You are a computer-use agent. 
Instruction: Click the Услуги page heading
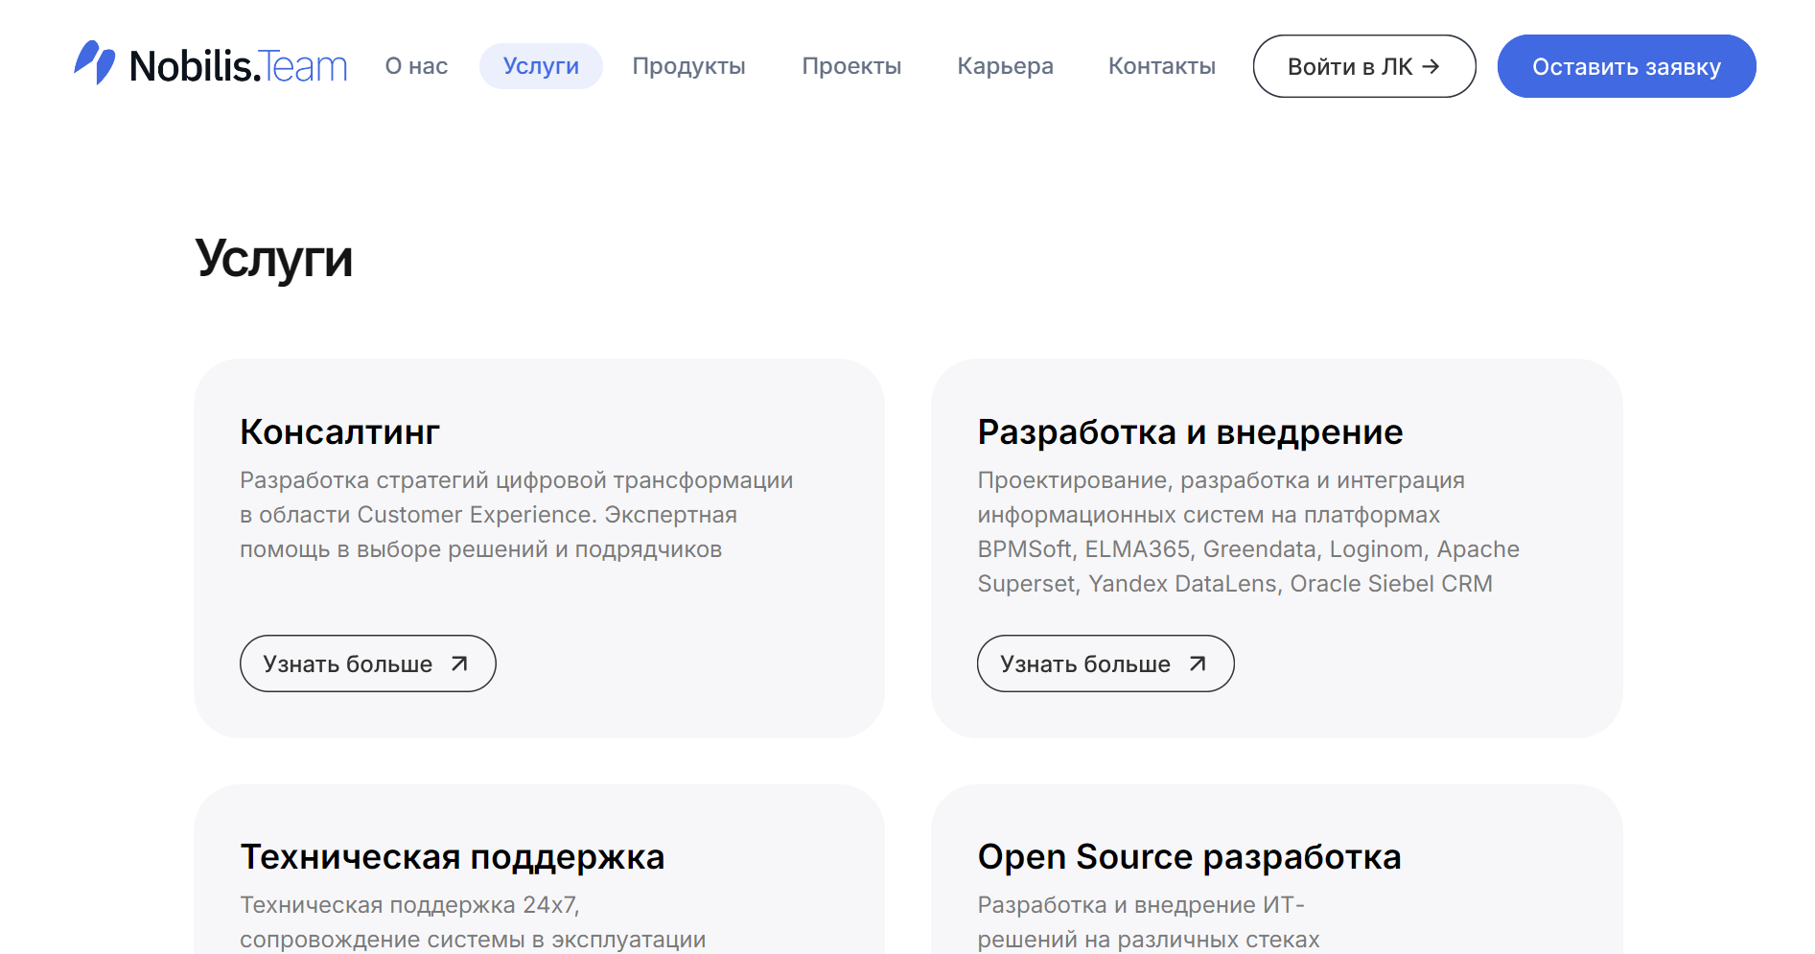pyautogui.click(x=274, y=257)
